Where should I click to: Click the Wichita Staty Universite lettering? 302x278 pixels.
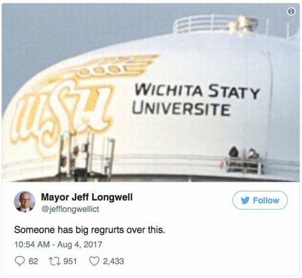click(195, 100)
